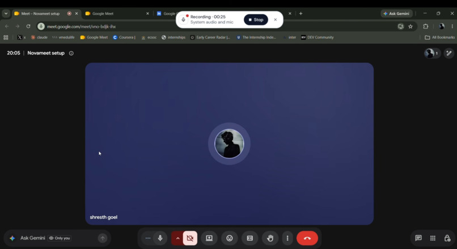Viewport: 457px width, 249px height.
Task: Raise your hand
Action: coord(270,238)
